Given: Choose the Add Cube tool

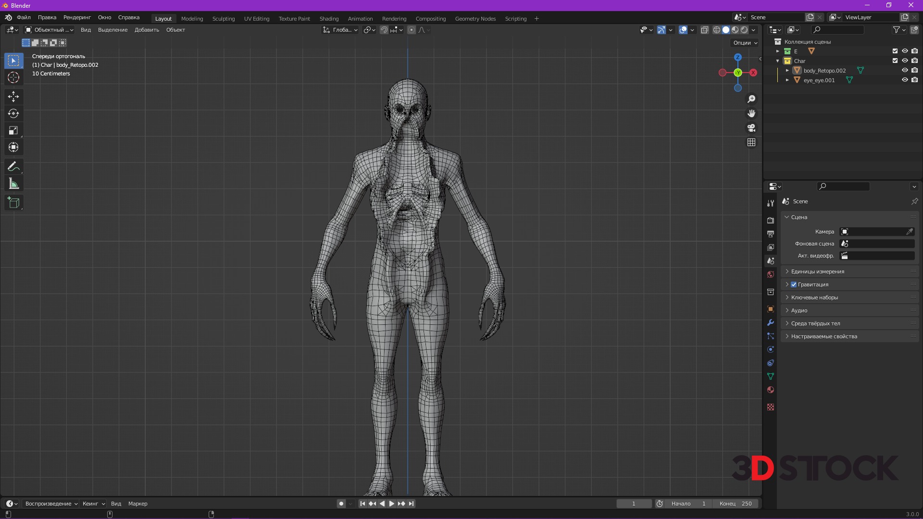Looking at the screenshot, I should pos(13,203).
